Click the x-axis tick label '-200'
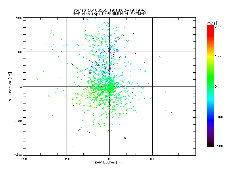Viewport: 230px width, 173px height. click(23, 159)
